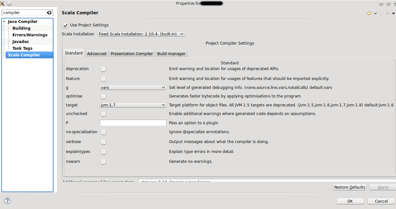
Task: Switch to the Standard tab
Action: tap(74, 53)
